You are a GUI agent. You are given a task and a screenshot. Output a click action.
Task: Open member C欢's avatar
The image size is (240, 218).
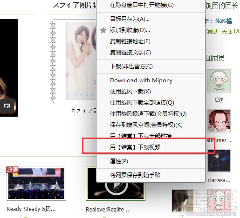pos(219,81)
